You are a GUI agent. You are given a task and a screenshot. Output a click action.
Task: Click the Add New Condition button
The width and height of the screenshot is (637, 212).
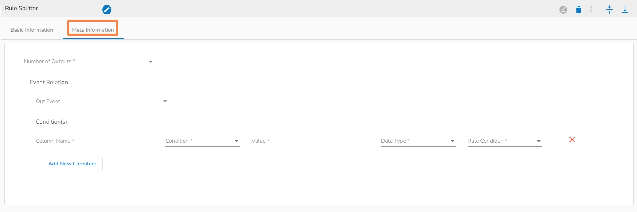pyautogui.click(x=72, y=164)
